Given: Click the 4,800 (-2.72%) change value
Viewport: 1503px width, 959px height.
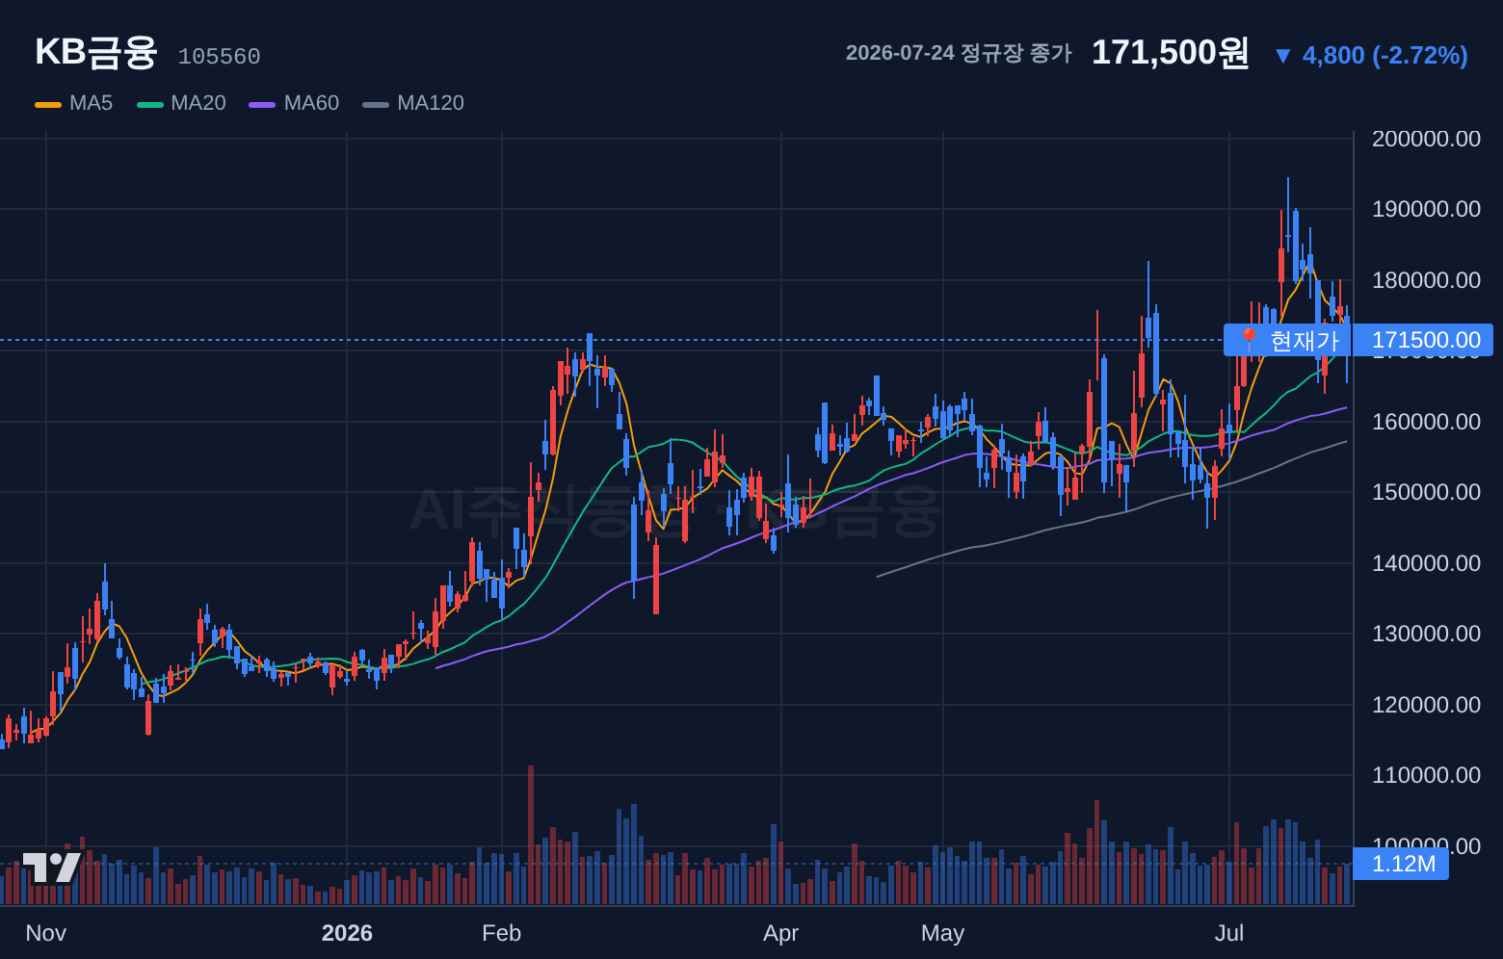Looking at the screenshot, I should point(1384,56).
